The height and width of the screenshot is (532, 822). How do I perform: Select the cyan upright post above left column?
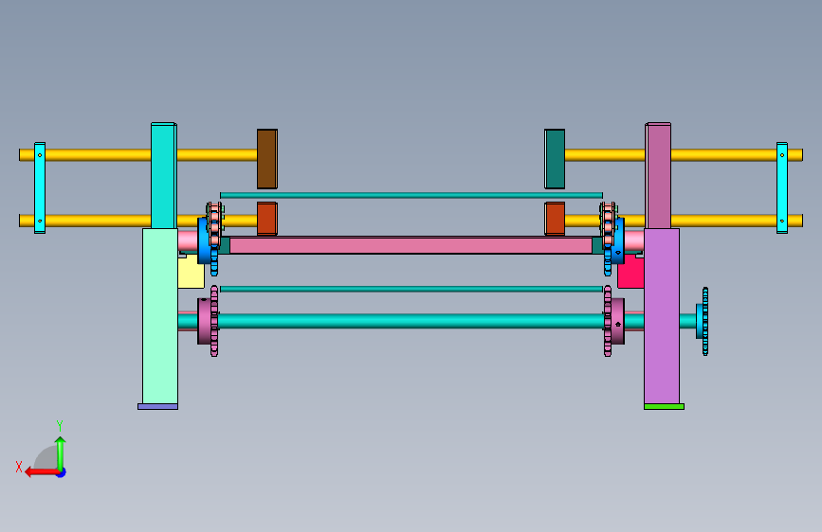164,175
